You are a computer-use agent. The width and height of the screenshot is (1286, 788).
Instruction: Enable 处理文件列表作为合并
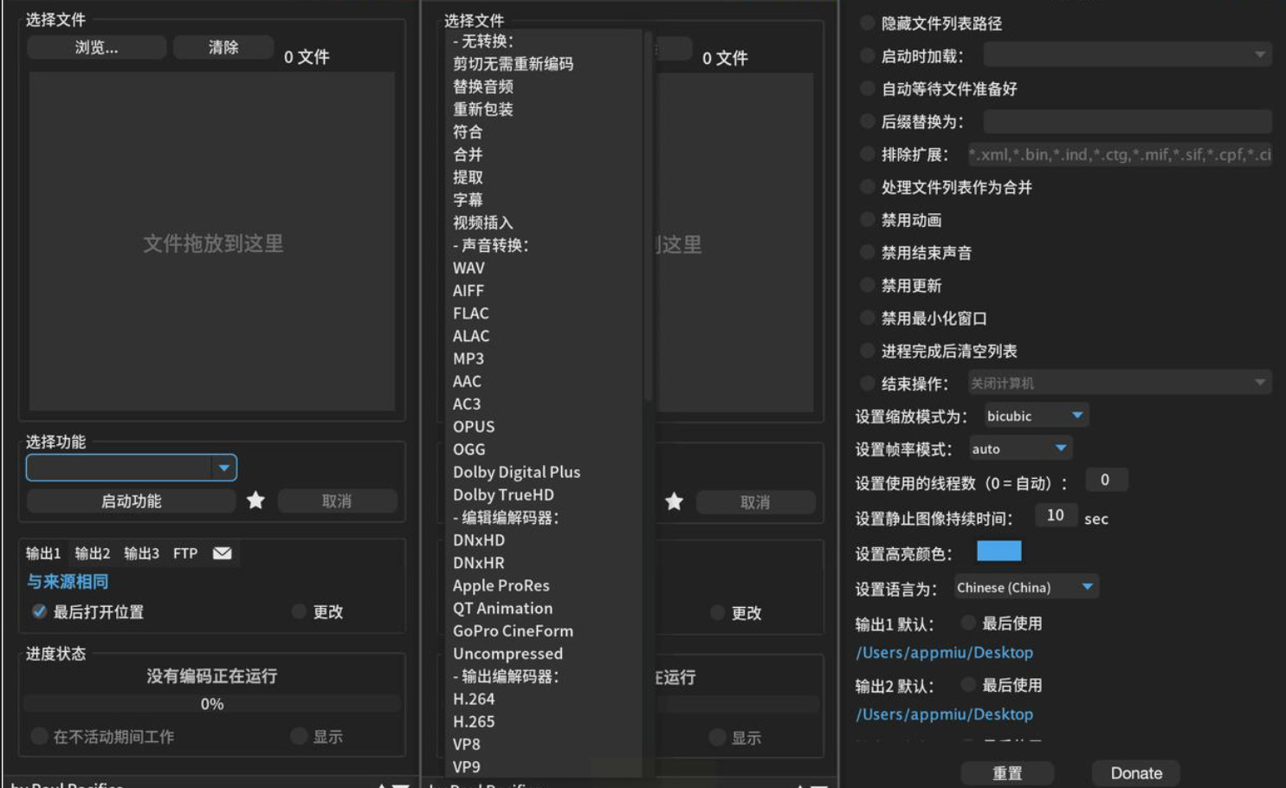867,186
